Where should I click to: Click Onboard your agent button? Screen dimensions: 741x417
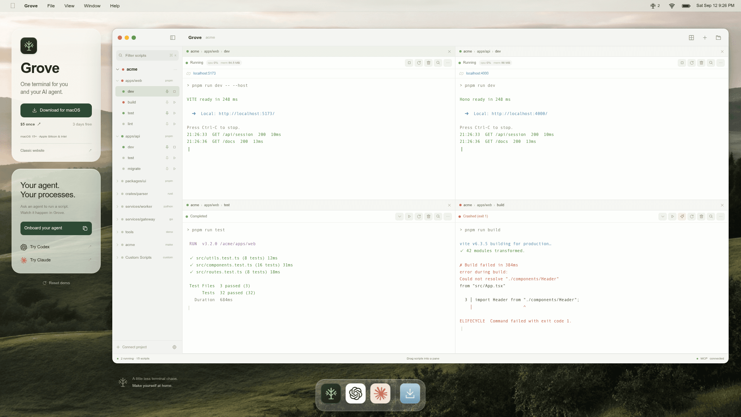tap(56, 228)
